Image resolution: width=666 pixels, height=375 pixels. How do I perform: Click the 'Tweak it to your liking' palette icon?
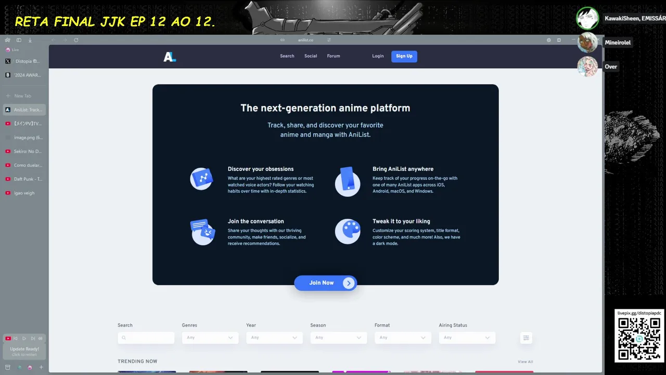(348, 231)
